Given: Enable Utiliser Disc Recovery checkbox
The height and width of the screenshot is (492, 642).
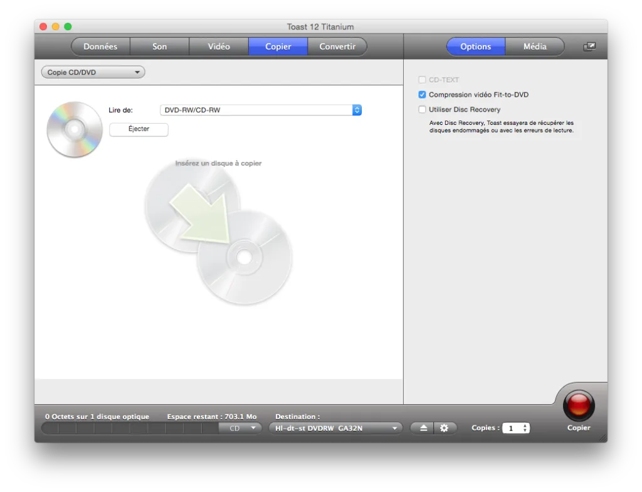Looking at the screenshot, I should click(422, 109).
